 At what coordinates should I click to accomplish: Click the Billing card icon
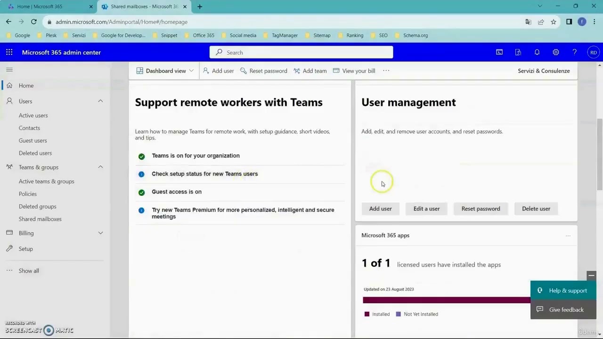(9, 233)
